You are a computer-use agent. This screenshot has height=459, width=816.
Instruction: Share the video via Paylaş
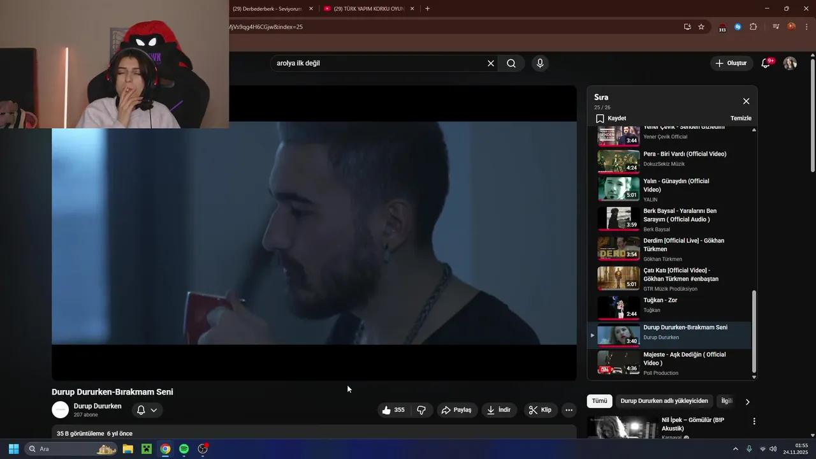point(457,410)
